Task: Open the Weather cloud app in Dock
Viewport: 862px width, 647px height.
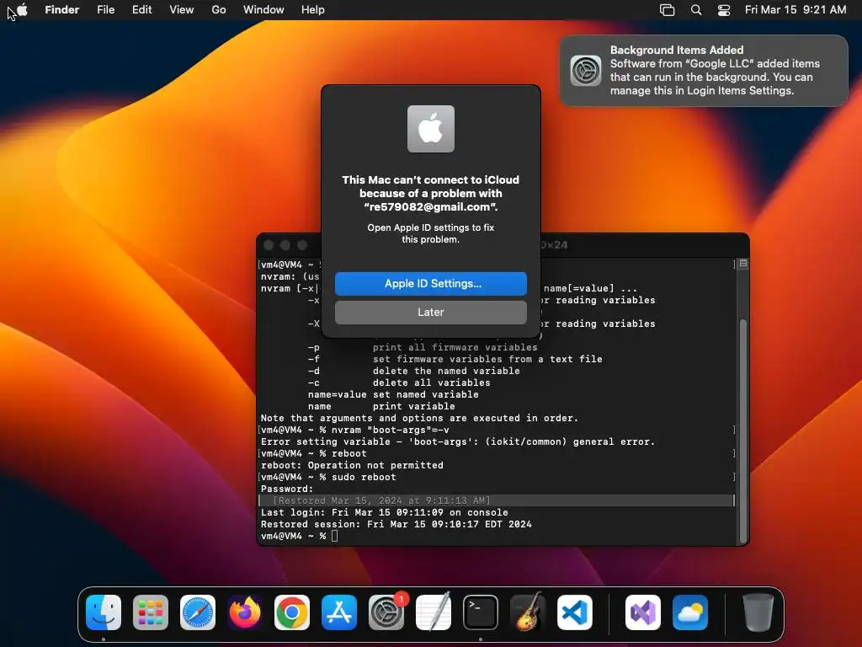Action: pyautogui.click(x=690, y=612)
